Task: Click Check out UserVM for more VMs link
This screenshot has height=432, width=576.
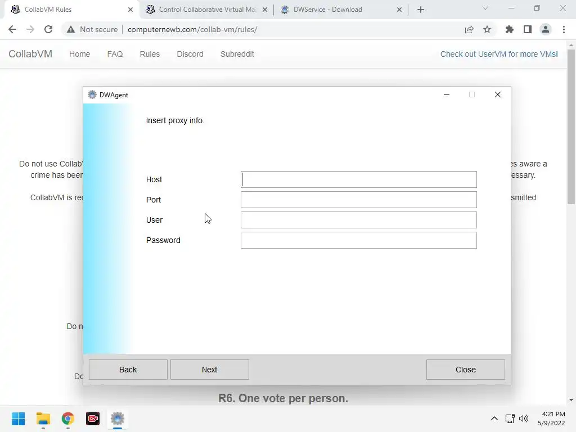Action: click(499, 54)
